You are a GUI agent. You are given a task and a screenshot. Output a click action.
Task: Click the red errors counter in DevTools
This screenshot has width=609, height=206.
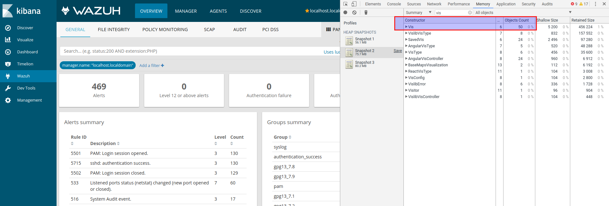point(574,4)
